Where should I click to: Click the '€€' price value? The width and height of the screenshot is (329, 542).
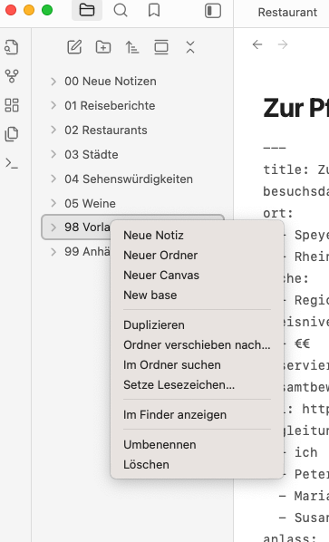303,344
